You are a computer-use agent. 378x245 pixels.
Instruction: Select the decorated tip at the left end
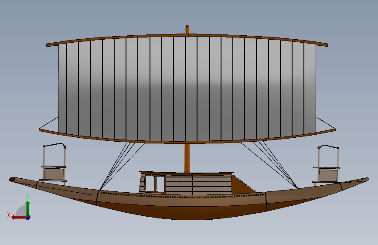[x=12, y=179]
